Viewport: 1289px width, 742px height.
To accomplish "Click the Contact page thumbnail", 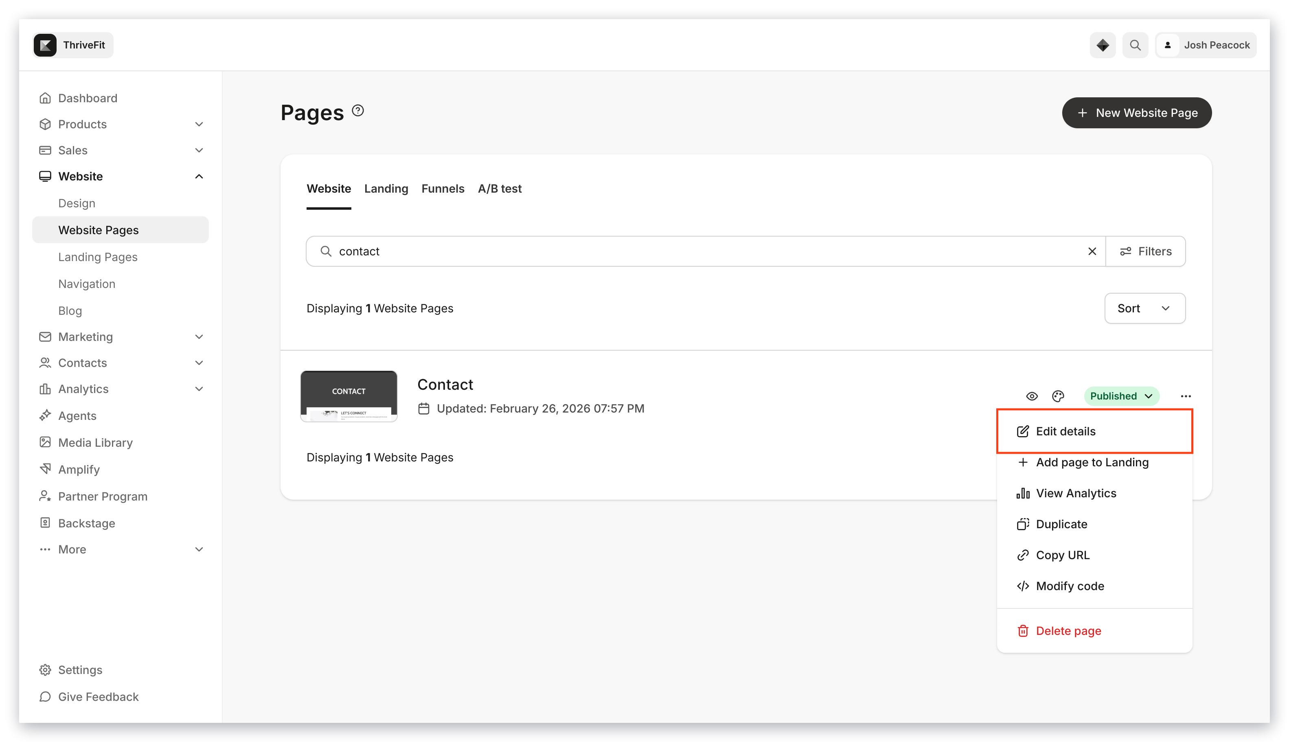I will [x=349, y=396].
